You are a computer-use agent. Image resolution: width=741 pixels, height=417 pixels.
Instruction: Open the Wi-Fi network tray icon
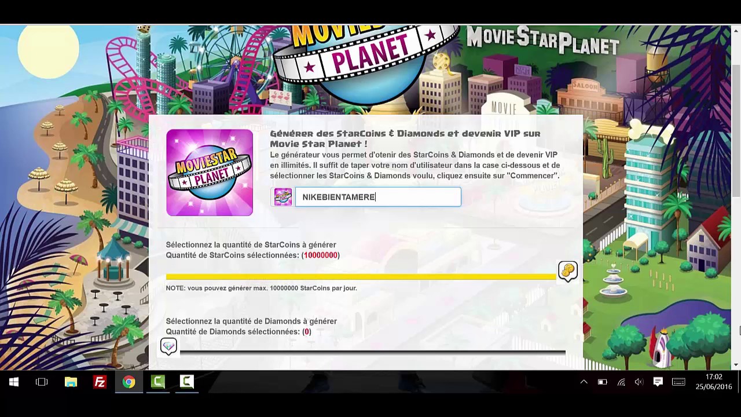point(621,382)
